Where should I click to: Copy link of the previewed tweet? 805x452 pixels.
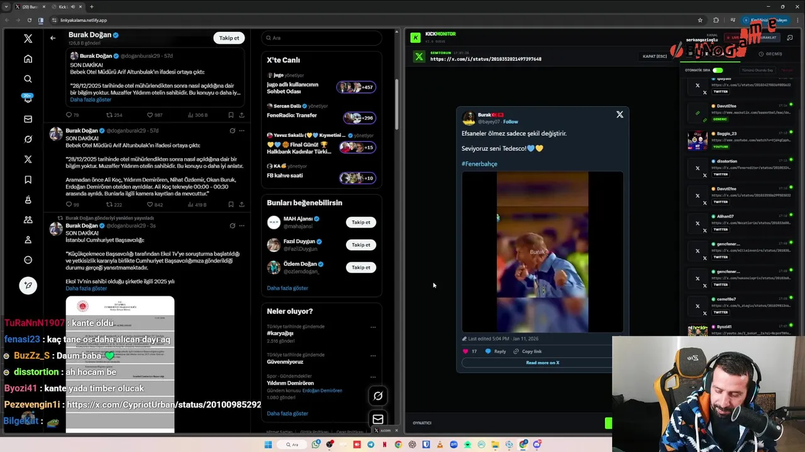527,352
